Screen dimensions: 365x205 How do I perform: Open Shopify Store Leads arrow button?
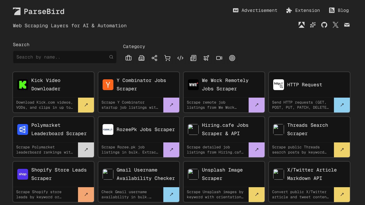tap(86, 194)
